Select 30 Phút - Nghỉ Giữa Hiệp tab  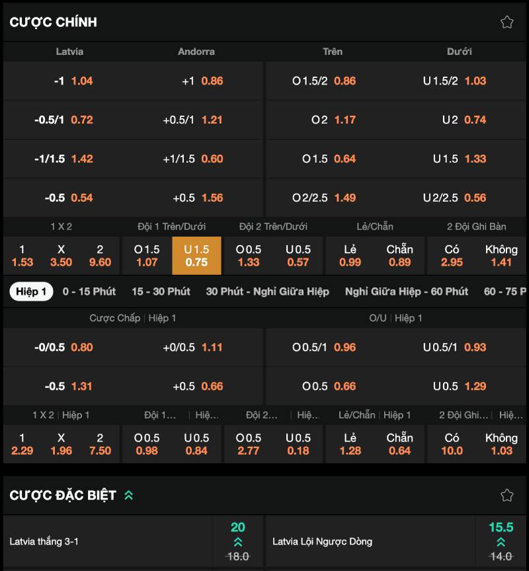[x=267, y=291]
